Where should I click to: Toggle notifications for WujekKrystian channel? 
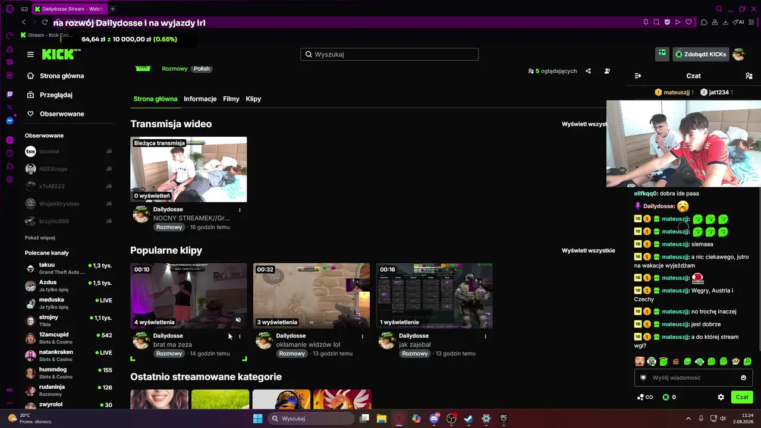pyautogui.click(x=109, y=204)
